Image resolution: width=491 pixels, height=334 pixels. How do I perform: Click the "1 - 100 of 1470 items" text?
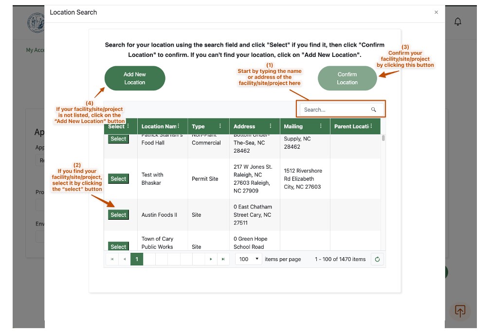tap(340, 259)
